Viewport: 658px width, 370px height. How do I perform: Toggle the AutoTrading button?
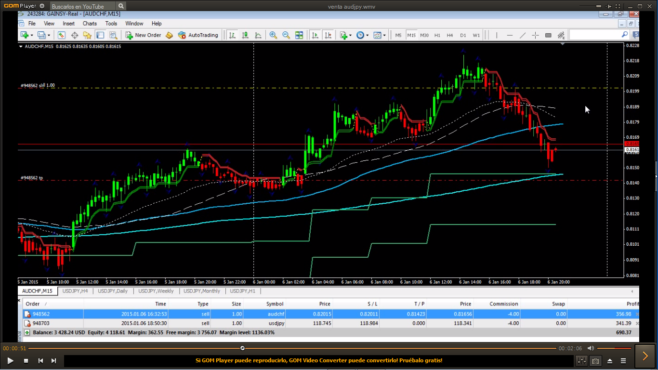pyautogui.click(x=198, y=35)
